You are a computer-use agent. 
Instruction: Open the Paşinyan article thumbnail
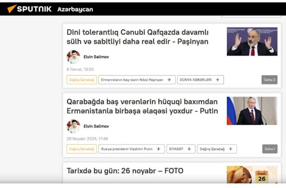pos(252,41)
